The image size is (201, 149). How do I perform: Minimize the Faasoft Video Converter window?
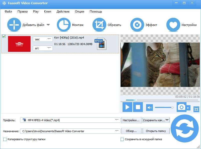coord(176,3)
